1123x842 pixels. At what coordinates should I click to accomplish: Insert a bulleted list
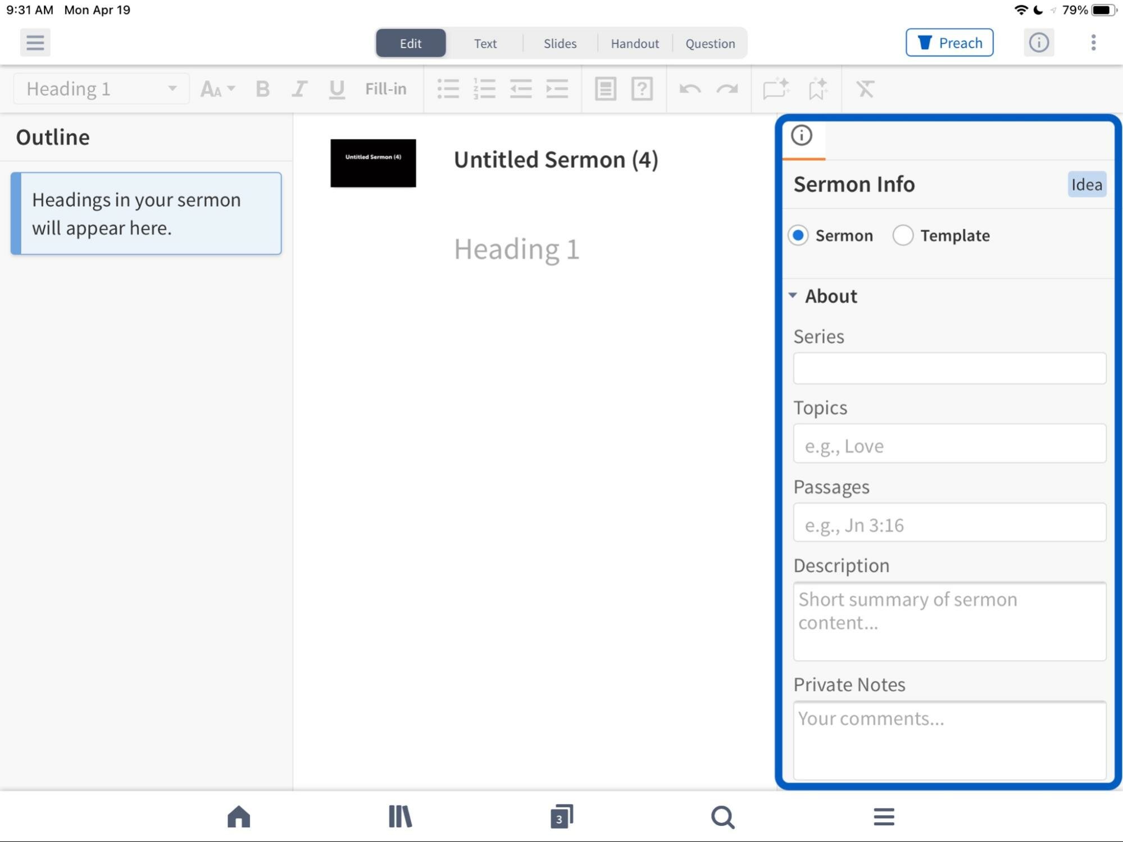pos(448,89)
